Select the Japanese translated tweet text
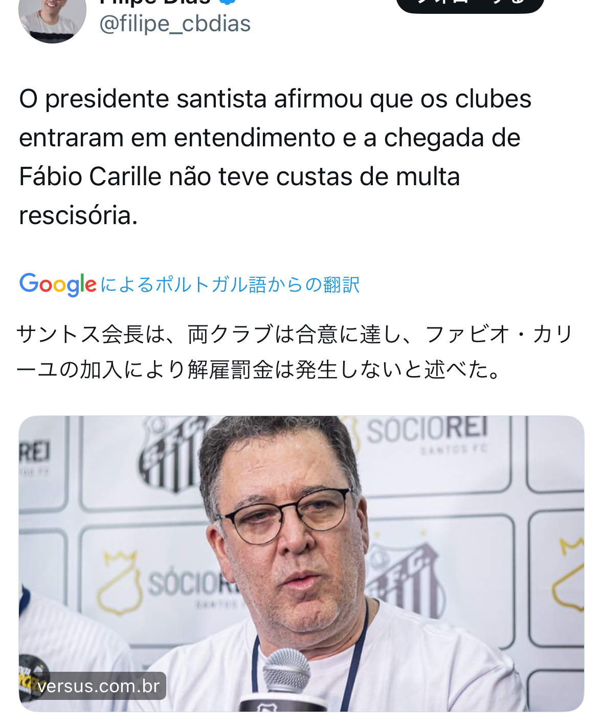 [x=295, y=352]
